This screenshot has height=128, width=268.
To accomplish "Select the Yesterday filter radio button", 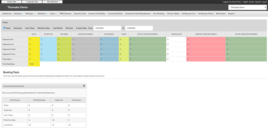I will coord(12,28).
